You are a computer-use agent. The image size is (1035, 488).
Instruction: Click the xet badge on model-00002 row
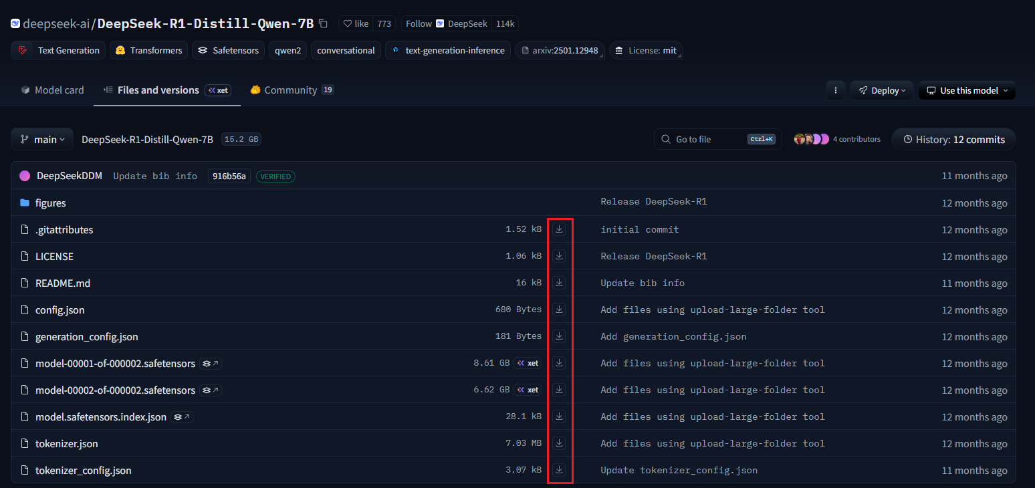point(528,390)
